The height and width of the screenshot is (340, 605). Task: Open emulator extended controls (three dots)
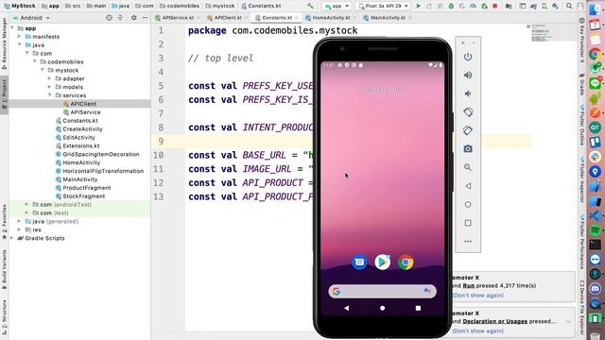click(468, 242)
